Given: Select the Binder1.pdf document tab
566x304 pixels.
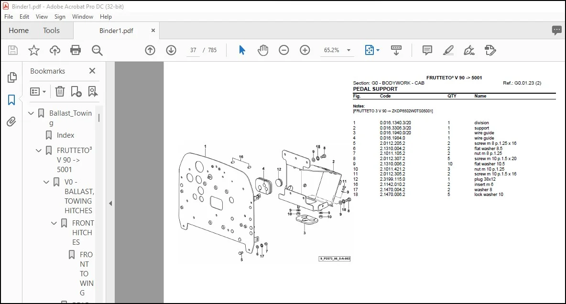Looking at the screenshot, I should [x=116, y=31].
